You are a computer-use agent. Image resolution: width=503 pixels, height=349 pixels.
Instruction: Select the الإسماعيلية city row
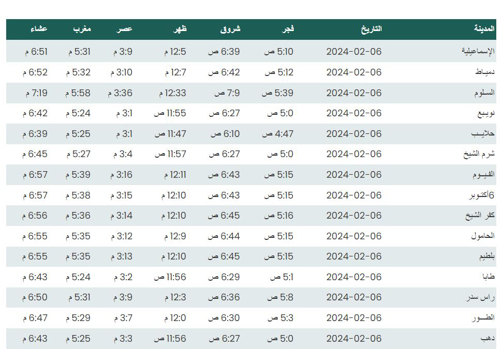pyautogui.click(x=251, y=51)
